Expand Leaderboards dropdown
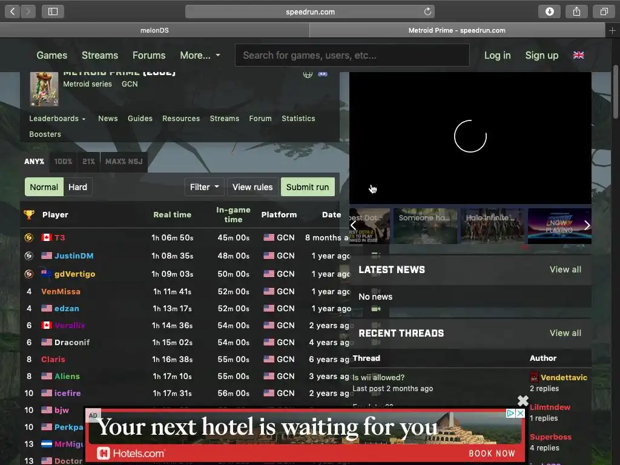The width and height of the screenshot is (620, 465). point(58,119)
